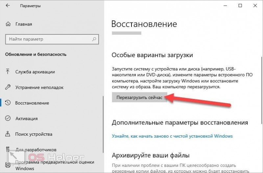Click Особые варианты загрузки heading
The height and width of the screenshot is (173, 263).
[x=152, y=55]
